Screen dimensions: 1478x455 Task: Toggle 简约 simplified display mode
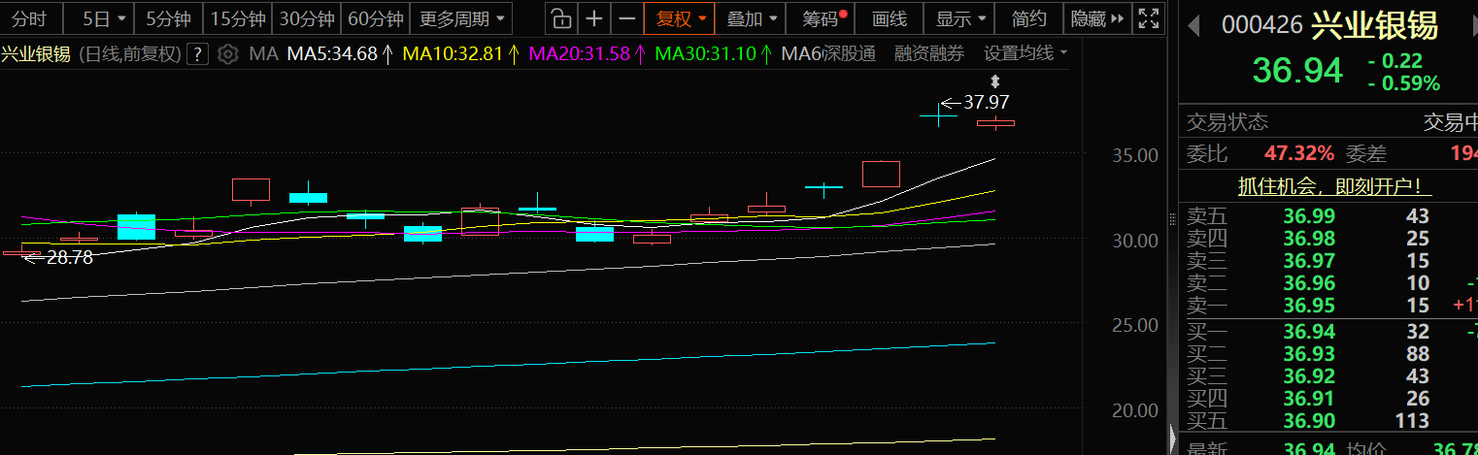pyautogui.click(x=1029, y=18)
